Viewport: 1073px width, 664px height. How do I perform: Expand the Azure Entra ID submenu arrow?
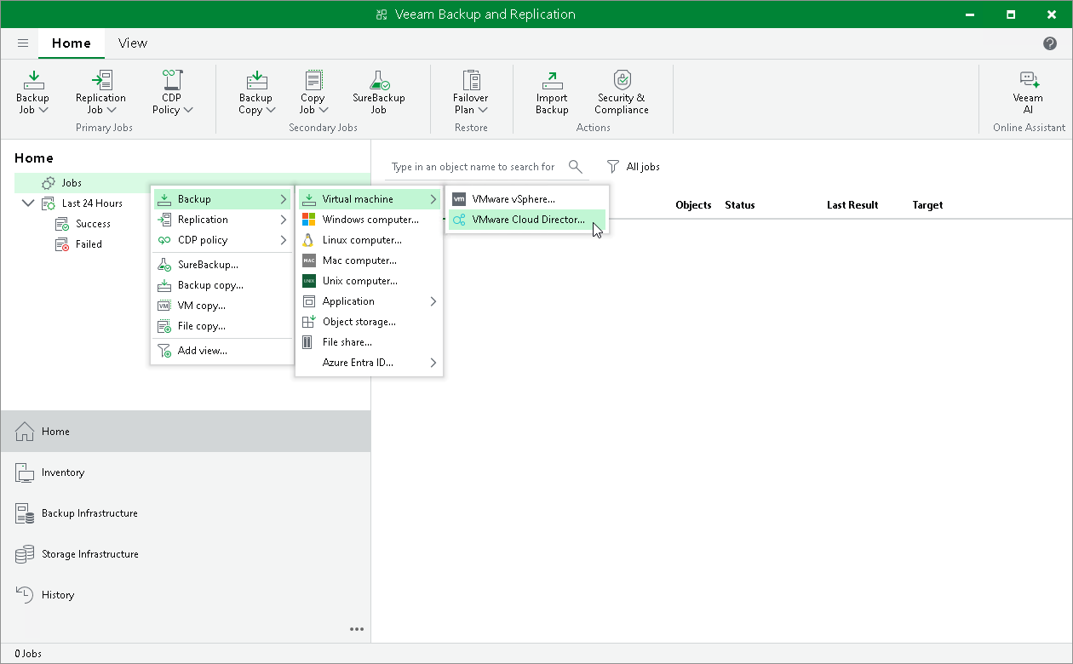[433, 363]
